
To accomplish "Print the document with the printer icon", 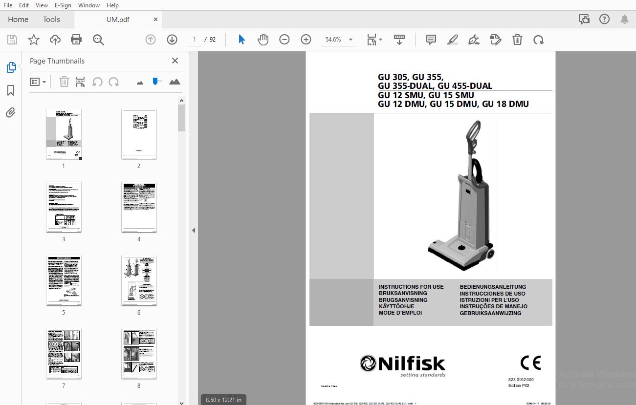I will pyautogui.click(x=76, y=40).
